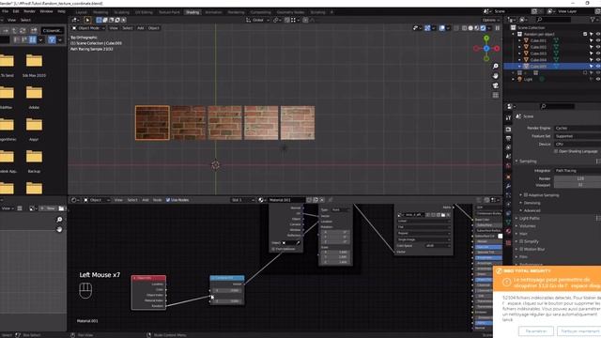
Task: Toggle visibility eye for Cube.001
Action: [597, 40]
